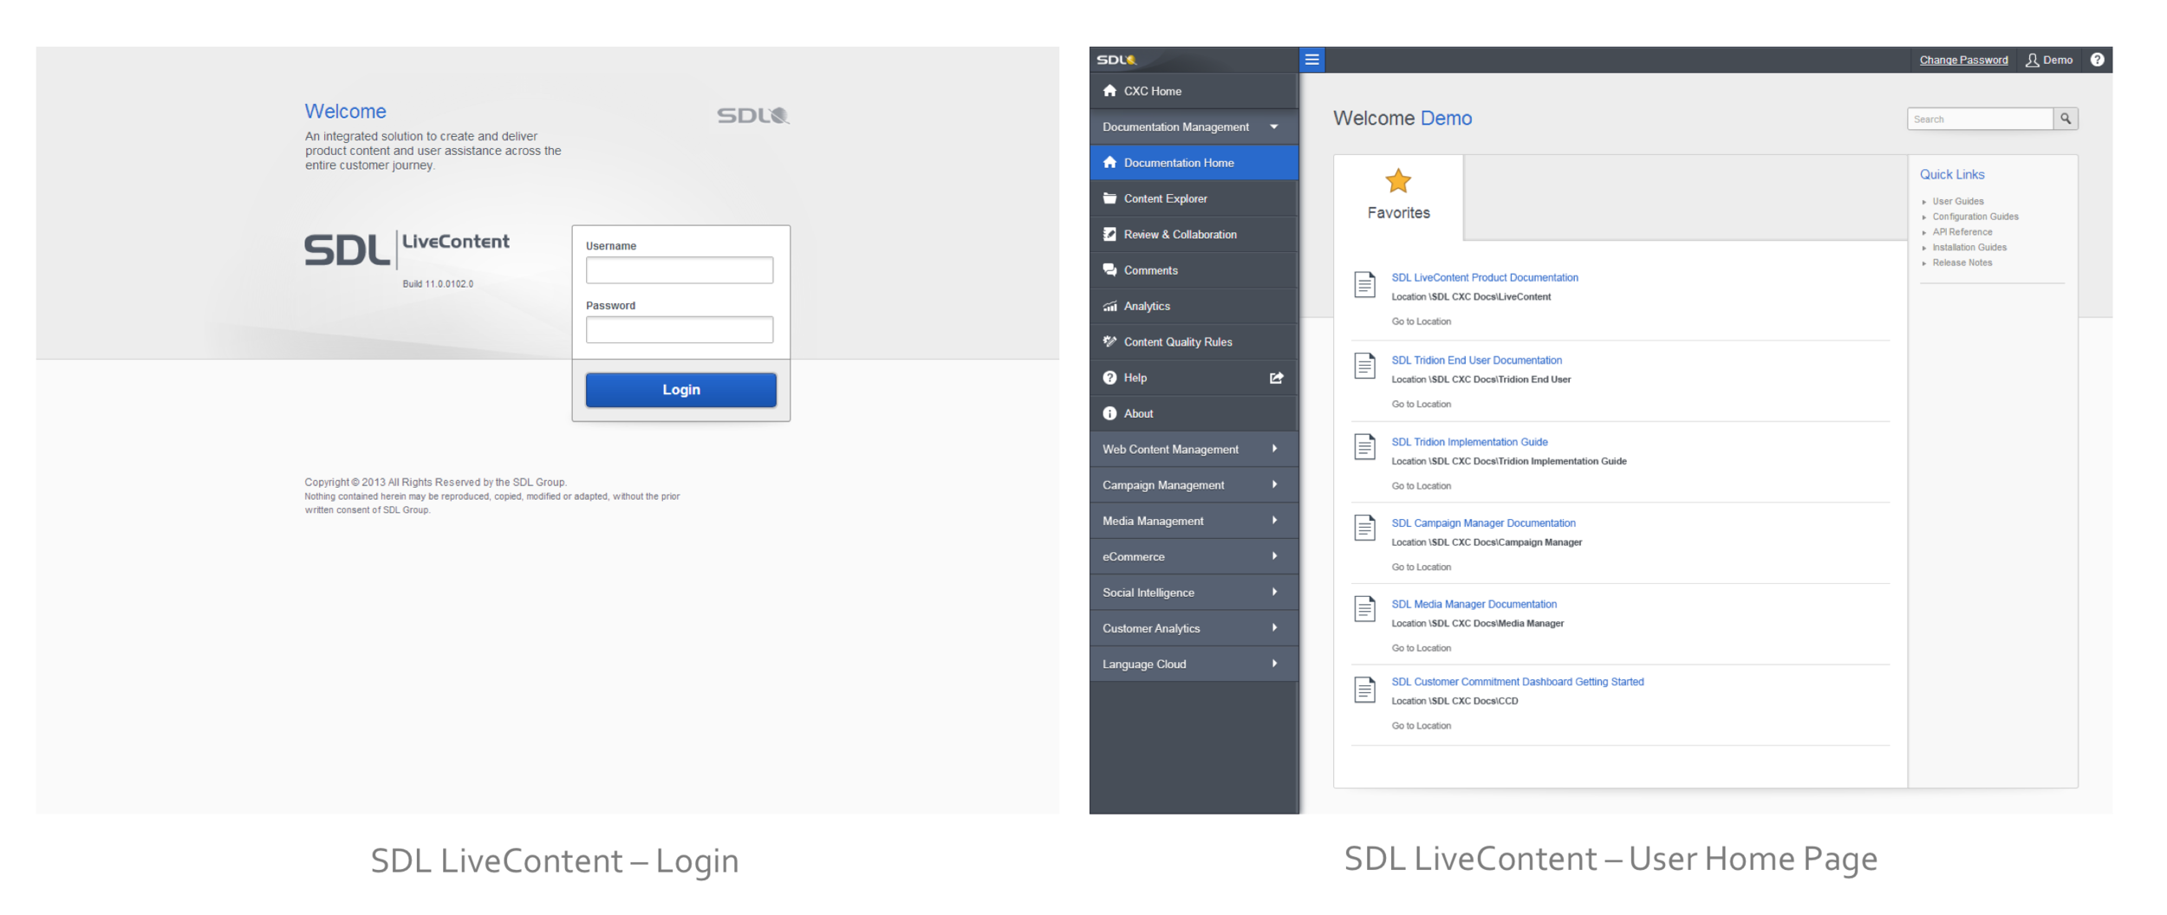Open Installation Guides quick link

point(1969,247)
